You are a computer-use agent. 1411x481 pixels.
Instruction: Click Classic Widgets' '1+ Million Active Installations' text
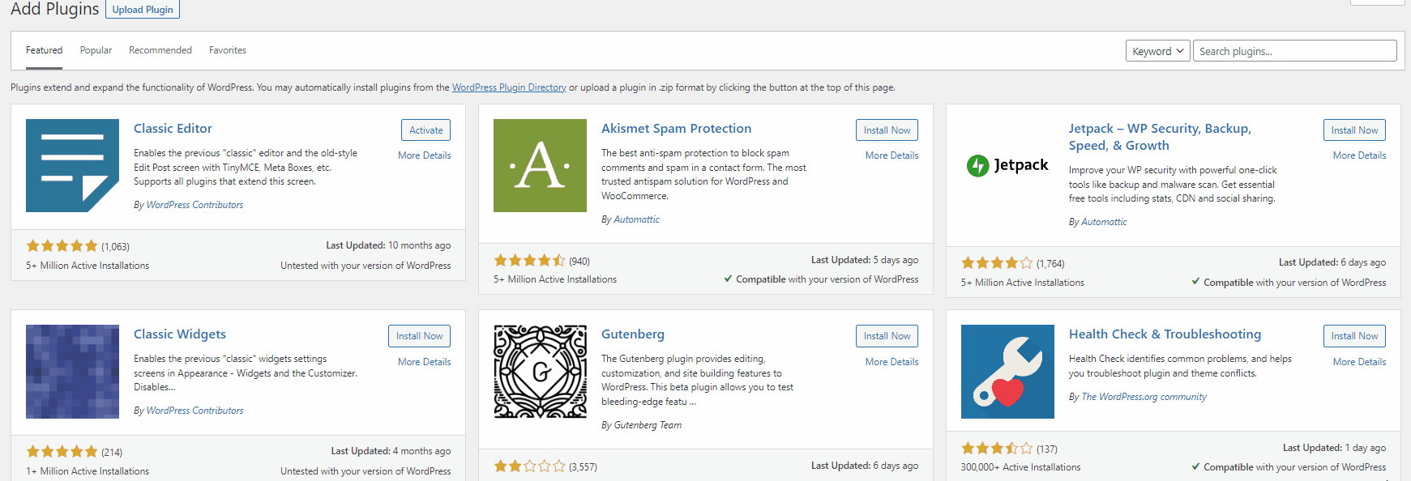(x=88, y=471)
